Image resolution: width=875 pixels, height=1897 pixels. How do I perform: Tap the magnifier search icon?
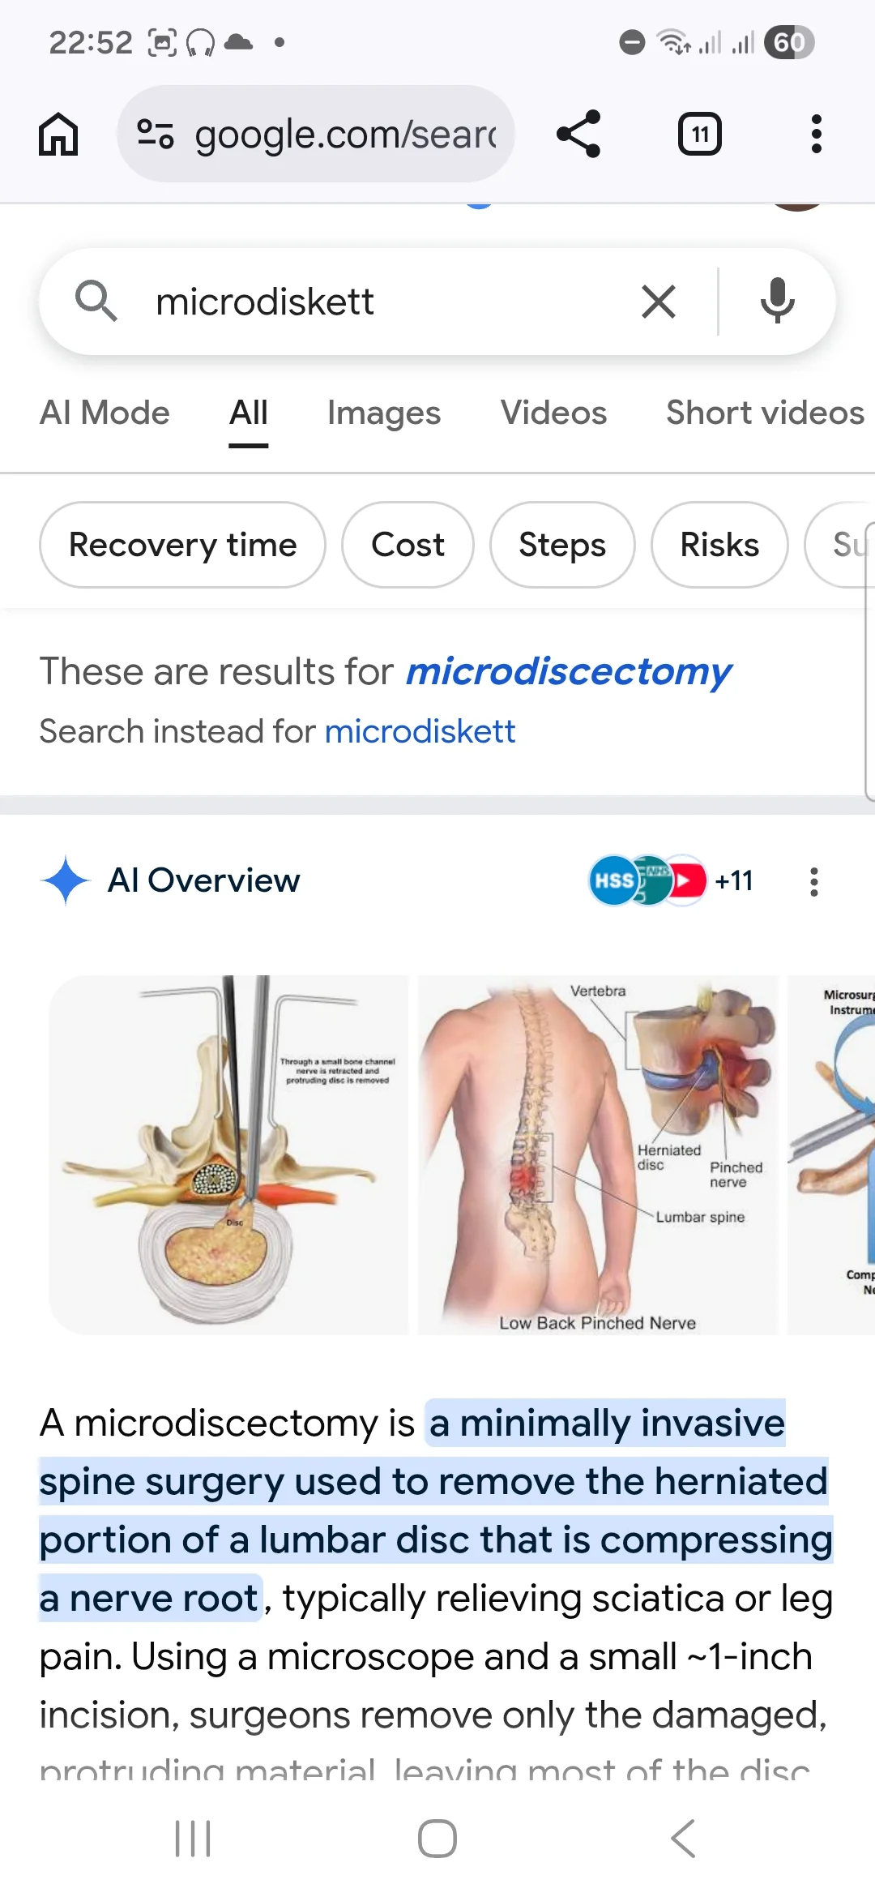[96, 301]
